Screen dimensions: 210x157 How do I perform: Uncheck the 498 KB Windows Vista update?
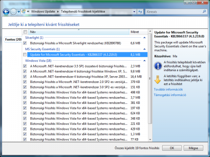tap(25, 92)
